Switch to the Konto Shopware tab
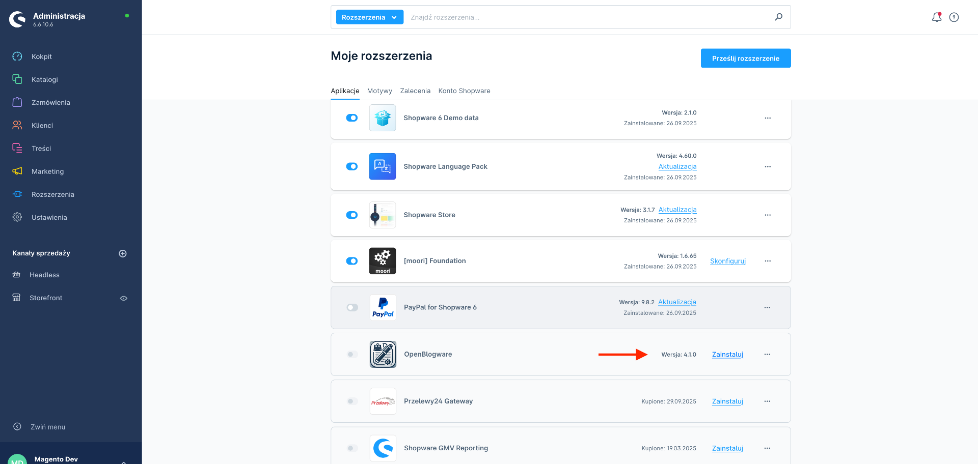The height and width of the screenshot is (464, 978). 464,91
